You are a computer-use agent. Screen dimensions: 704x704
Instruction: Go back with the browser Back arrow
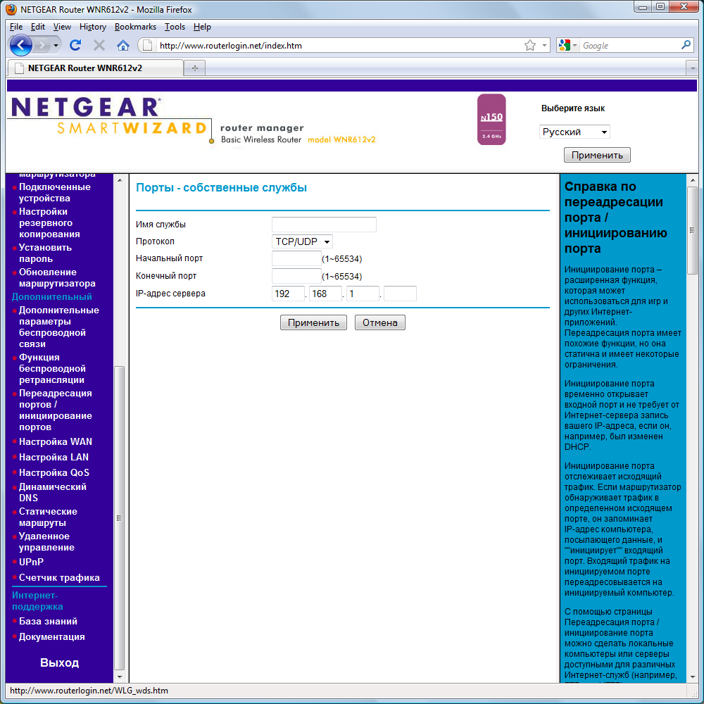coord(20,45)
